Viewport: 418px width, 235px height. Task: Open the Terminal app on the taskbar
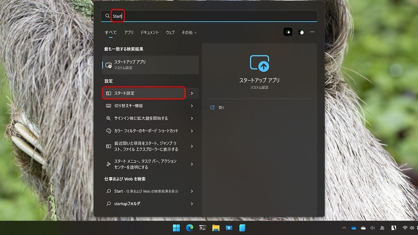tap(203, 228)
